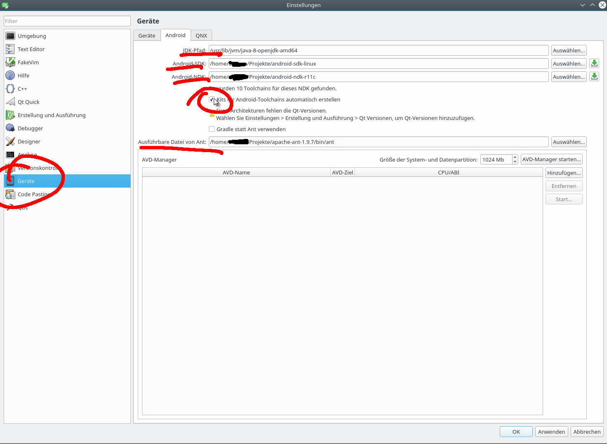Screen dimensions: 607x444
Task: Open the Qt Quick paper plane icon
Action: [x=10, y=102]
